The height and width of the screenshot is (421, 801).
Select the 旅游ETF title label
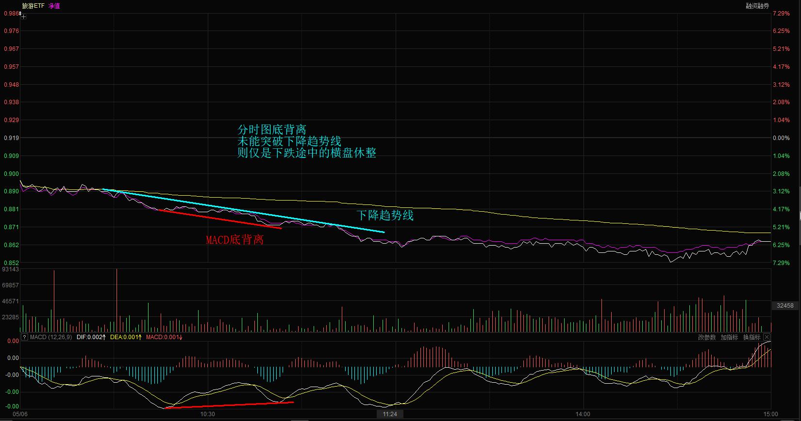click(x=33, y=6)
